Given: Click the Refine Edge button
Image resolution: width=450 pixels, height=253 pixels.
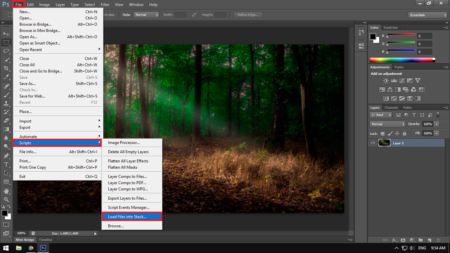Looking at the screenshot, I should (x=248, y=15).
